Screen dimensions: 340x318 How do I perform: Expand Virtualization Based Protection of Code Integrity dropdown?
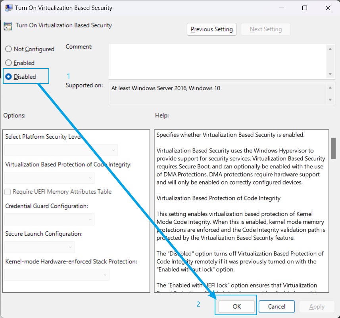[49, 178]
